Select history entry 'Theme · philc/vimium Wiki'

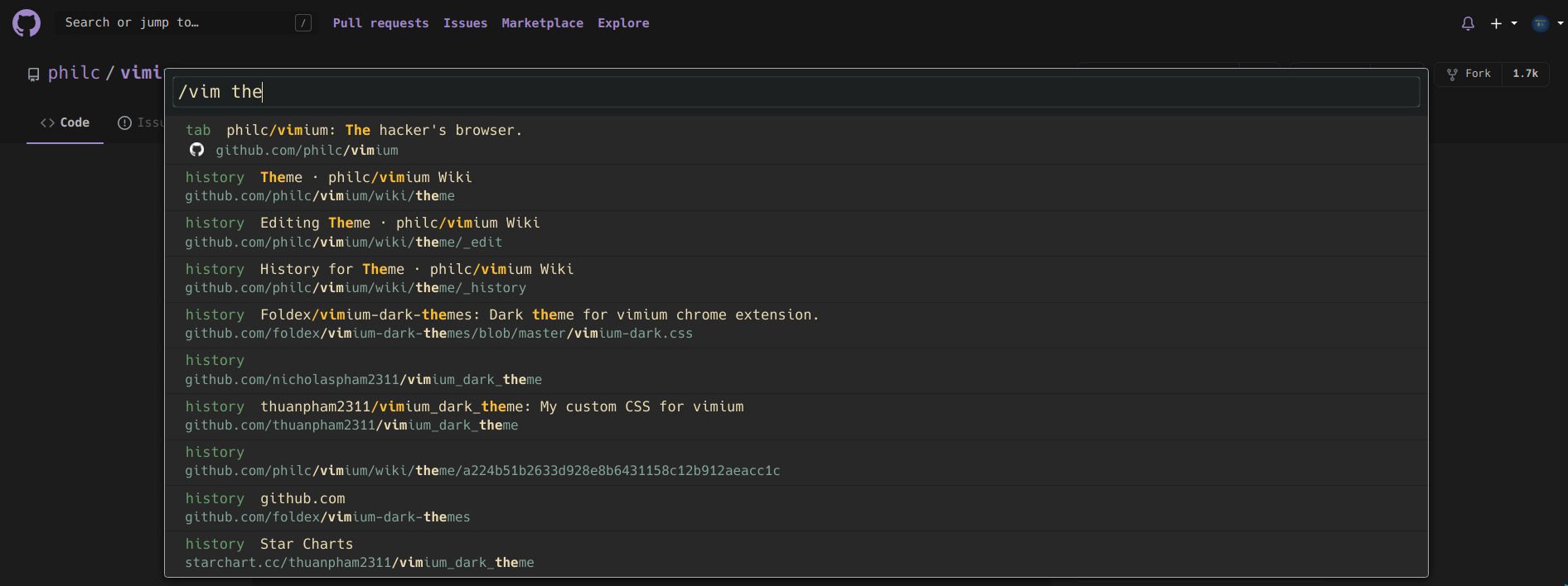click(796, 186)
